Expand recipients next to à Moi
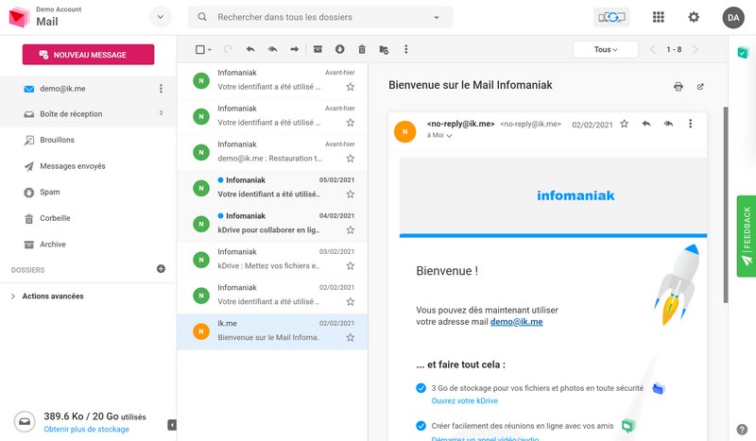The height and width of the screenshot is (441, 756). click(x=450, y=136)
